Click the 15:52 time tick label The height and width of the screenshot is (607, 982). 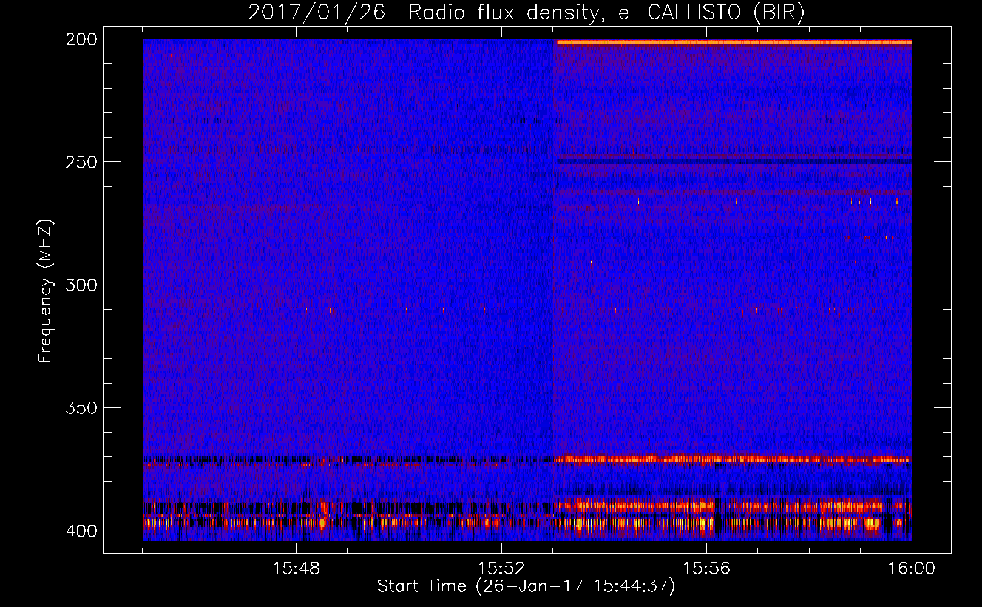click(501, 568)
